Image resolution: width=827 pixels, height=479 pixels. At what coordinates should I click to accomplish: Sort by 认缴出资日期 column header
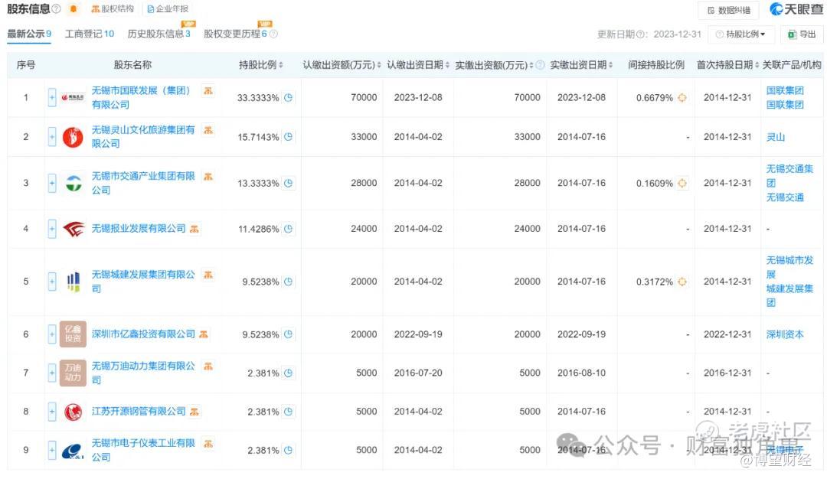[418, 65]
